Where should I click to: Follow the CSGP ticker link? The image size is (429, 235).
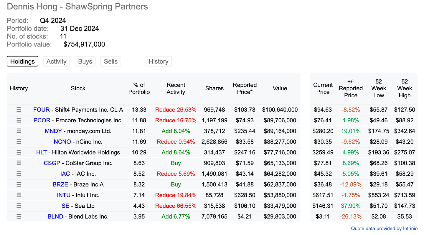point(52,163)
